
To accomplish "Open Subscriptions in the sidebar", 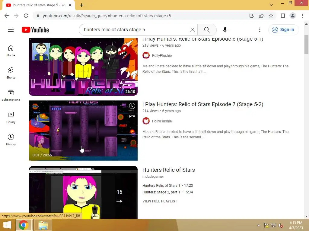I will 11,95.
